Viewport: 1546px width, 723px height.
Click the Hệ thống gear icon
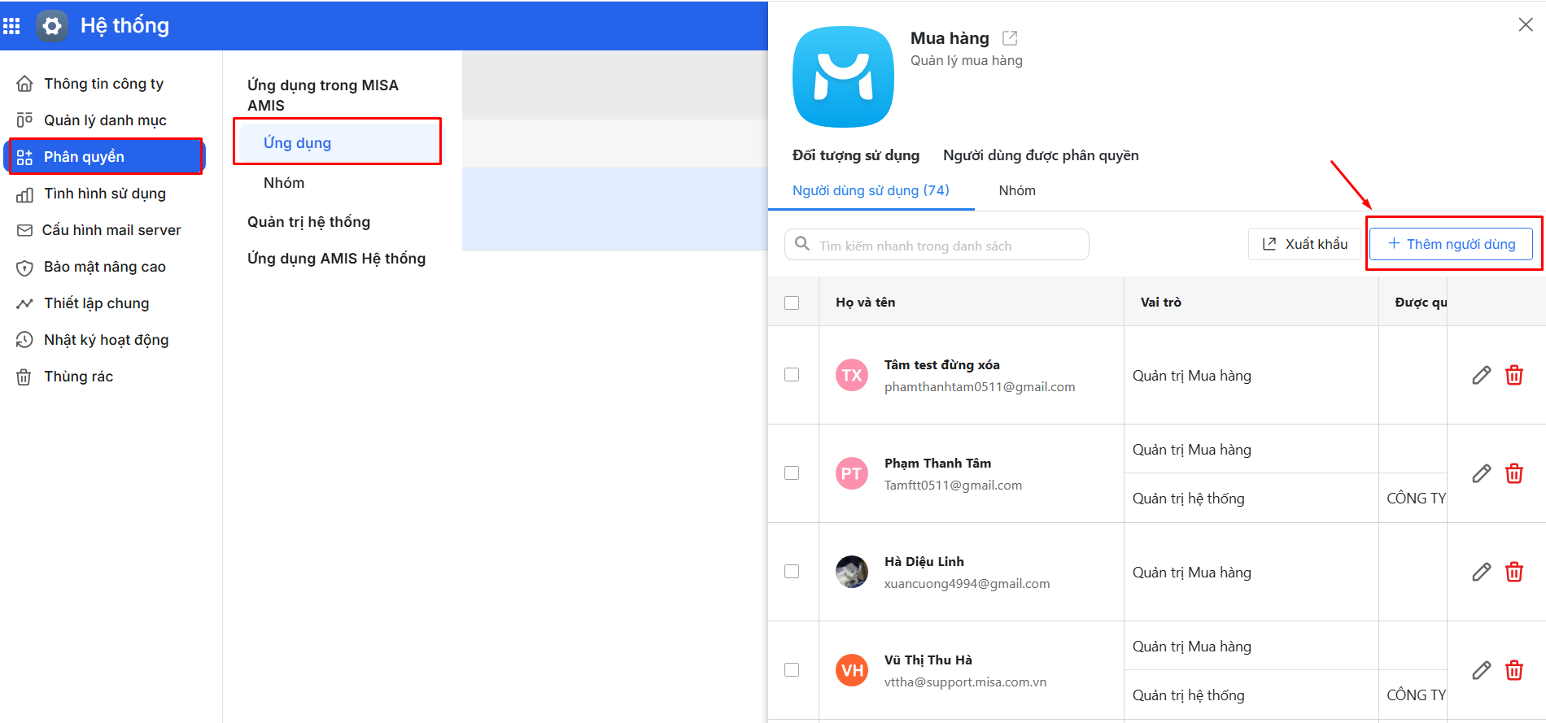point(52,26)
